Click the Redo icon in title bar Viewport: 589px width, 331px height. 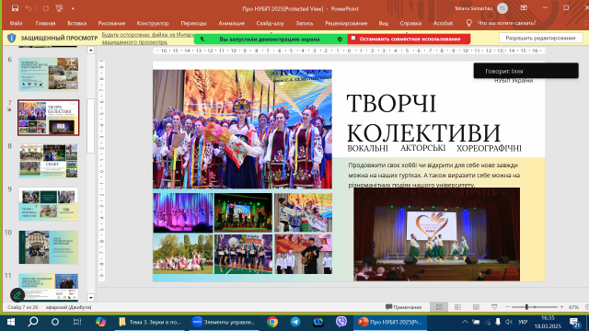point(46,8)
